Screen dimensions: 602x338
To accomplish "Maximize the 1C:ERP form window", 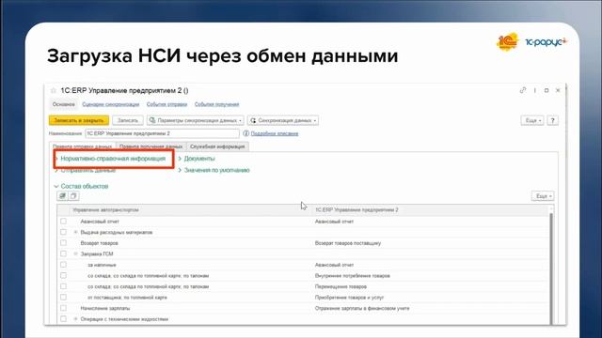I will (547, 90).
